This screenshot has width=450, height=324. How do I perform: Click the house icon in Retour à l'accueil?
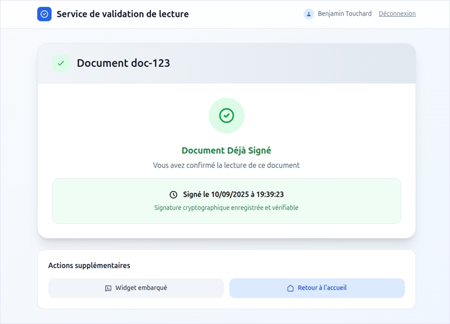click(291, 288)
